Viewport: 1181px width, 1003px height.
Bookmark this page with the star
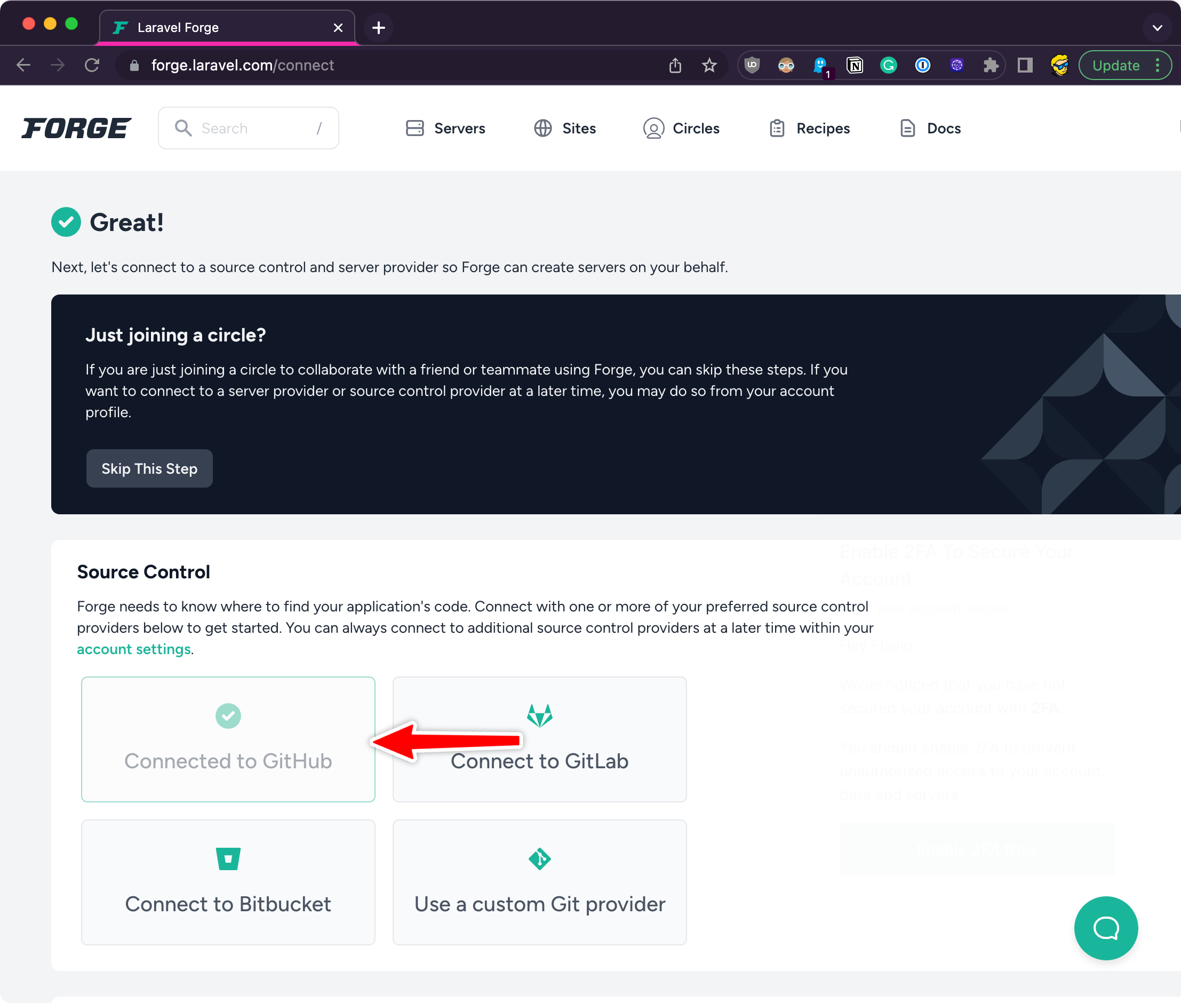point(708,66)
